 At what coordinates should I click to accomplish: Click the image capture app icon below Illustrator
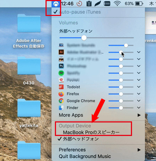click(x=61, y=59)
